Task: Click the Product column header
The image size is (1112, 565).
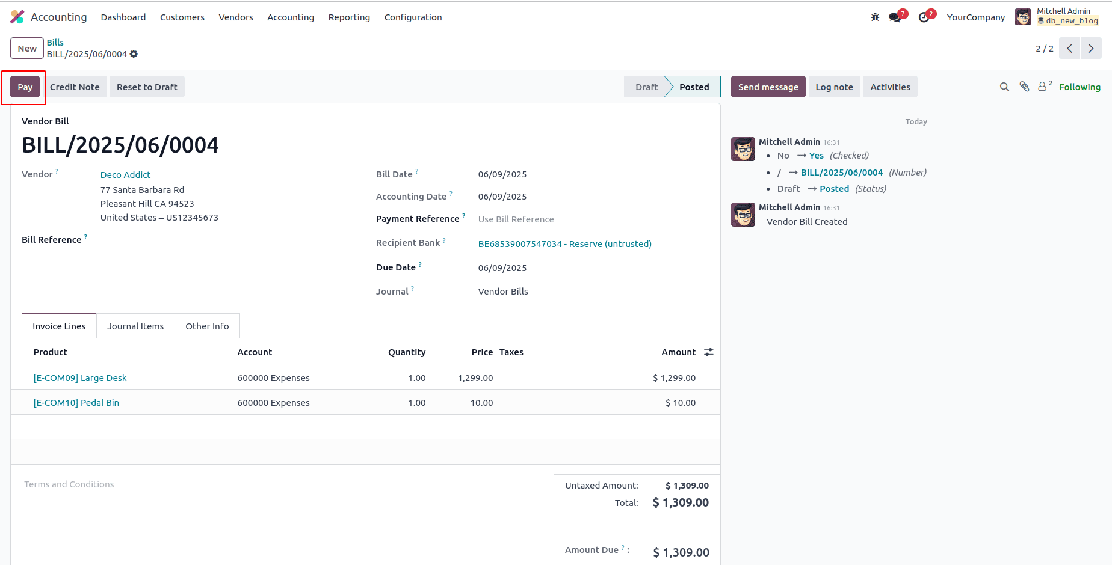Action: point(51,352)
